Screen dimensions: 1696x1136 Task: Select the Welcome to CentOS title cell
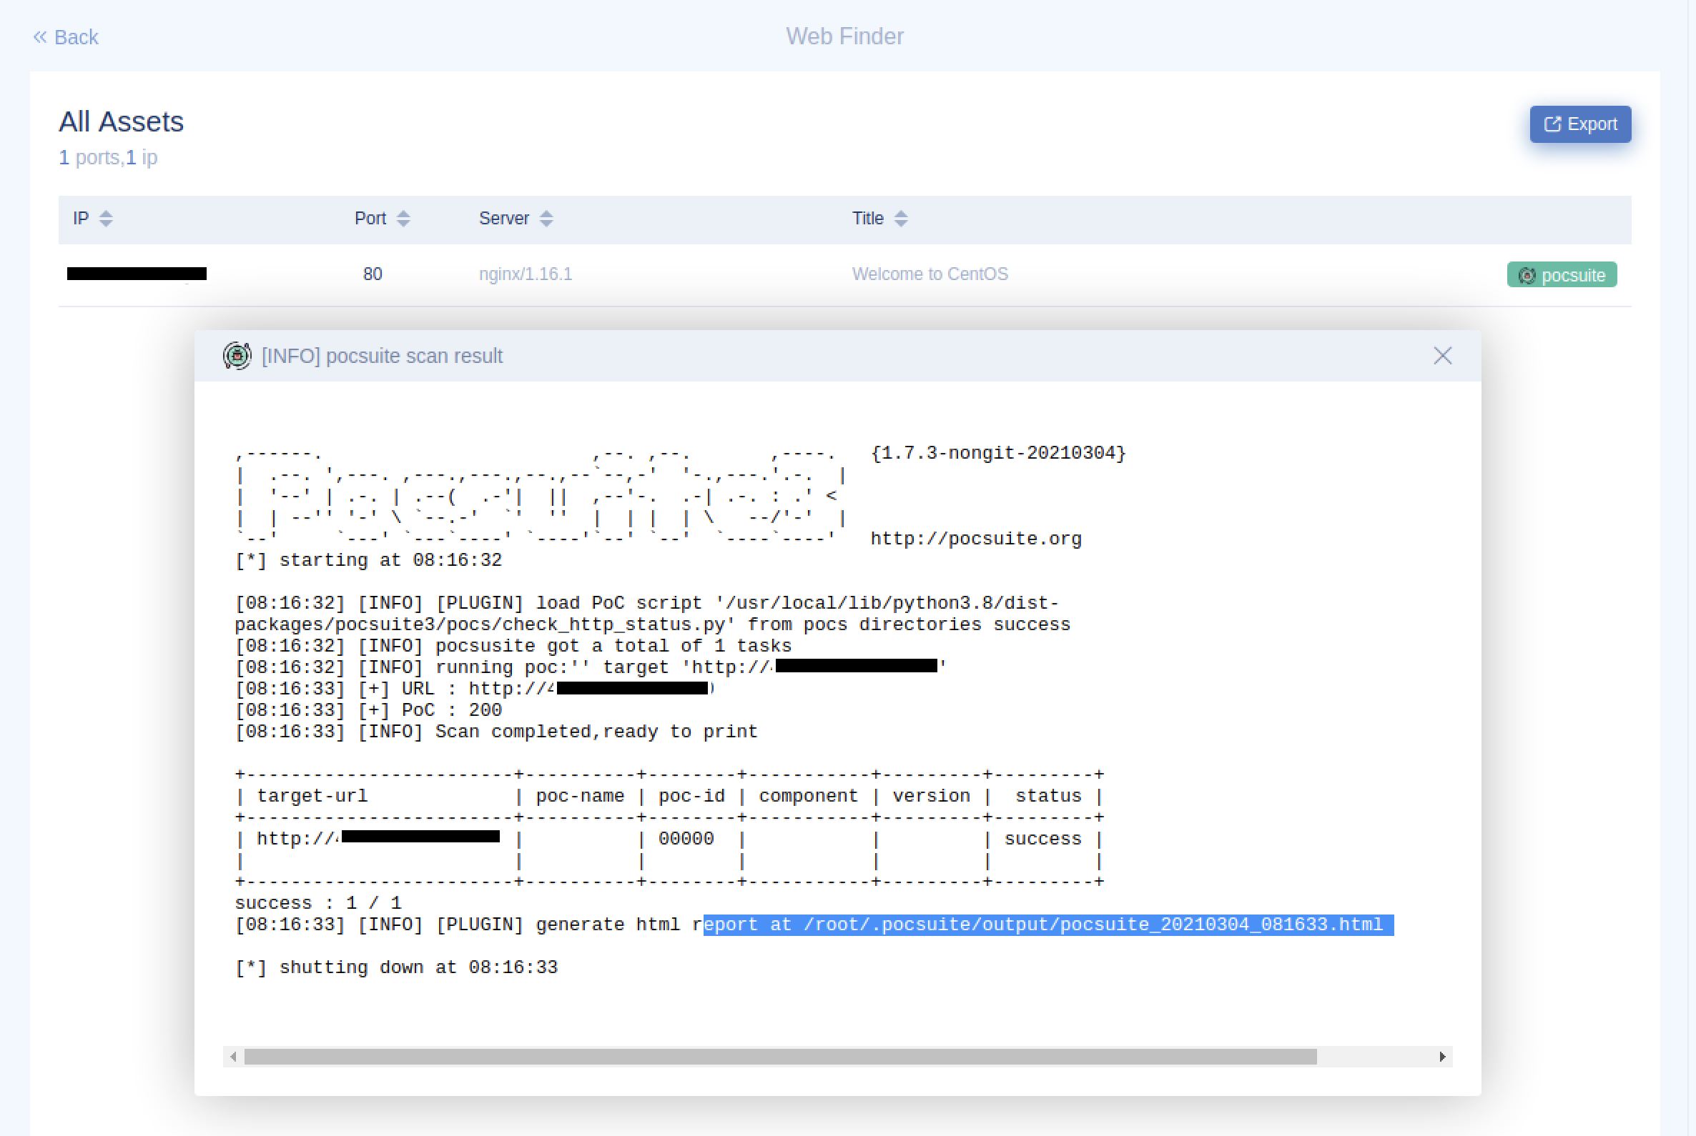930,274
